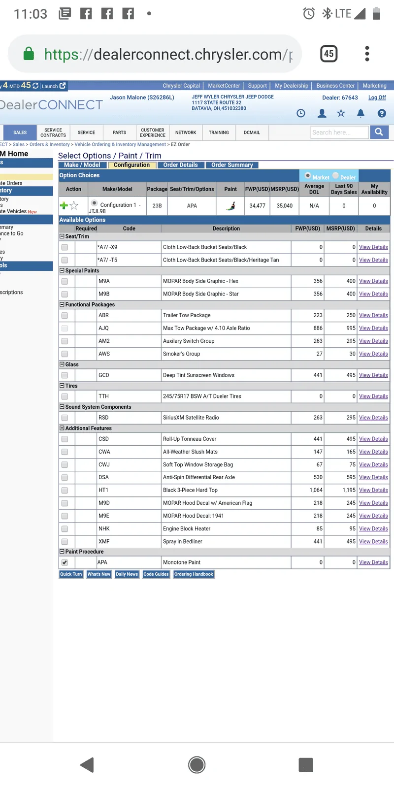The height and width of the screenshot is (788, 394).
Task: Select the Configuration 1 radio button
Action: [94, 203]
